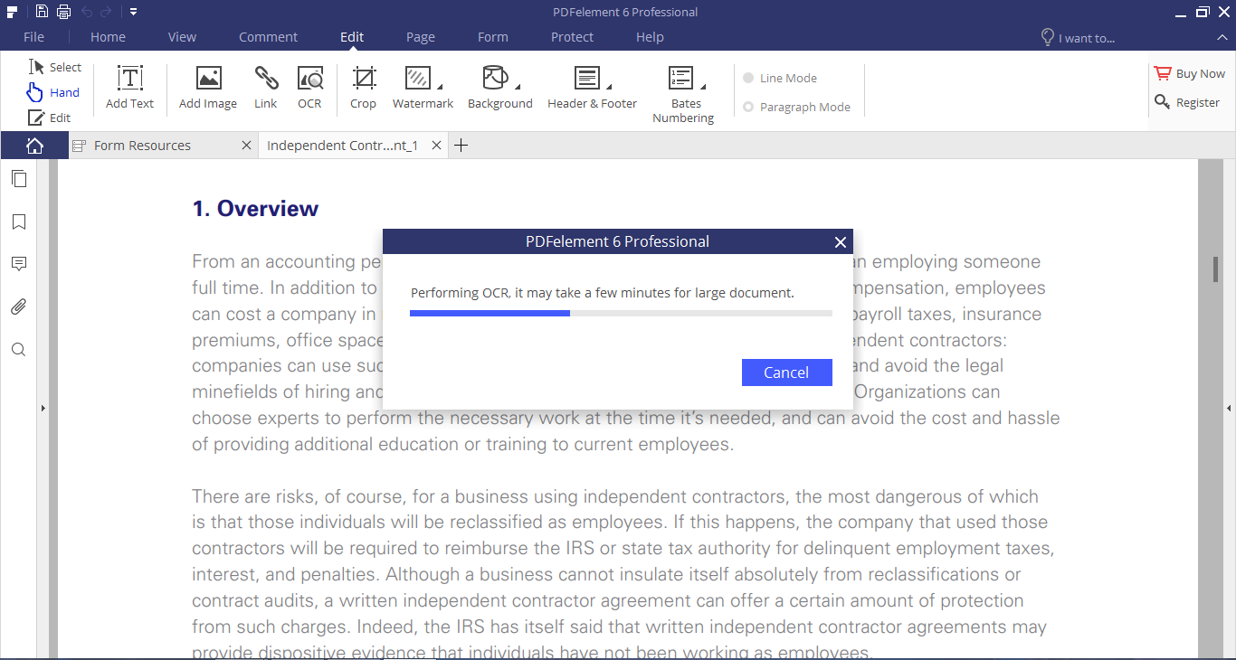The image size is (1236, 660).
Task: Switch to the Edit tool
Action: [x=49, y=118]
